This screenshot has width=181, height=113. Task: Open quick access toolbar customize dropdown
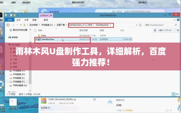pyautogui.click(x=18, y=15)
